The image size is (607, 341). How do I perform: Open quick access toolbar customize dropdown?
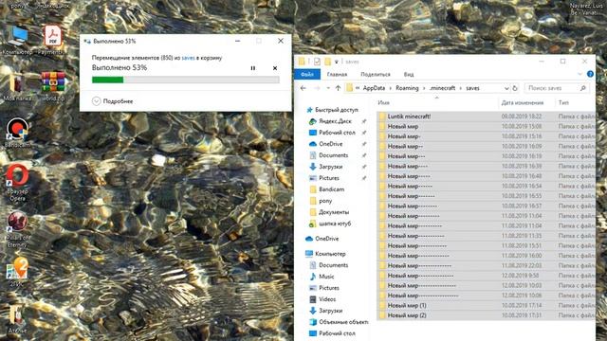[x=337, y=62]
